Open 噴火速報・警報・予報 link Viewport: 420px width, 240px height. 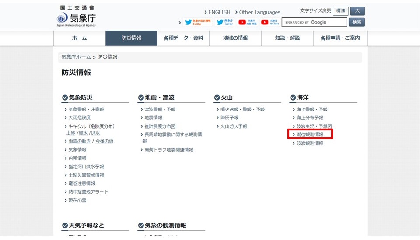[242, 109]
